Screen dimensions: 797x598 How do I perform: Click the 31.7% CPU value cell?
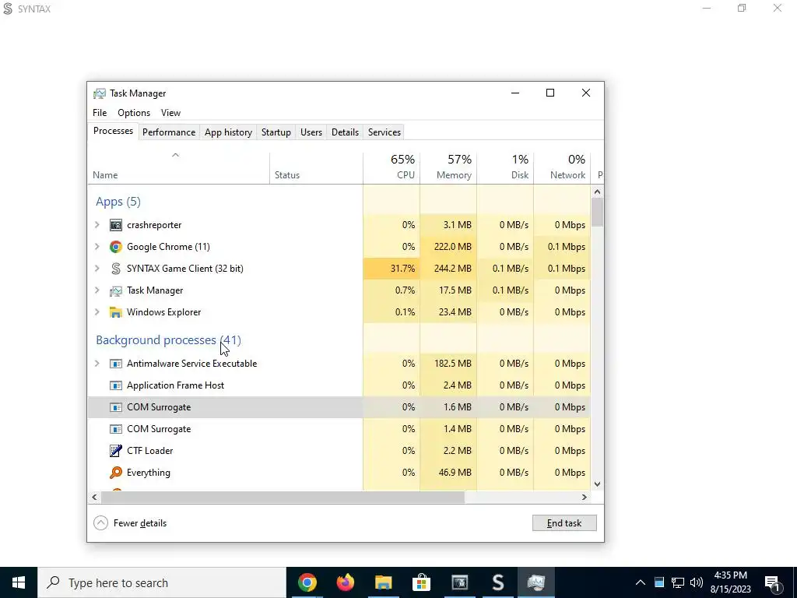(391, 269)
